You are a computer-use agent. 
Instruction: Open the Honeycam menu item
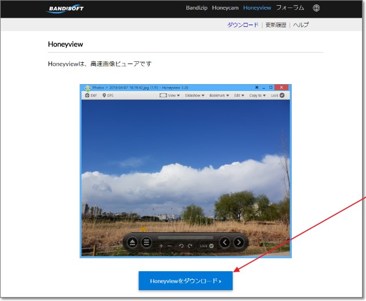click(x=225, y=8)
